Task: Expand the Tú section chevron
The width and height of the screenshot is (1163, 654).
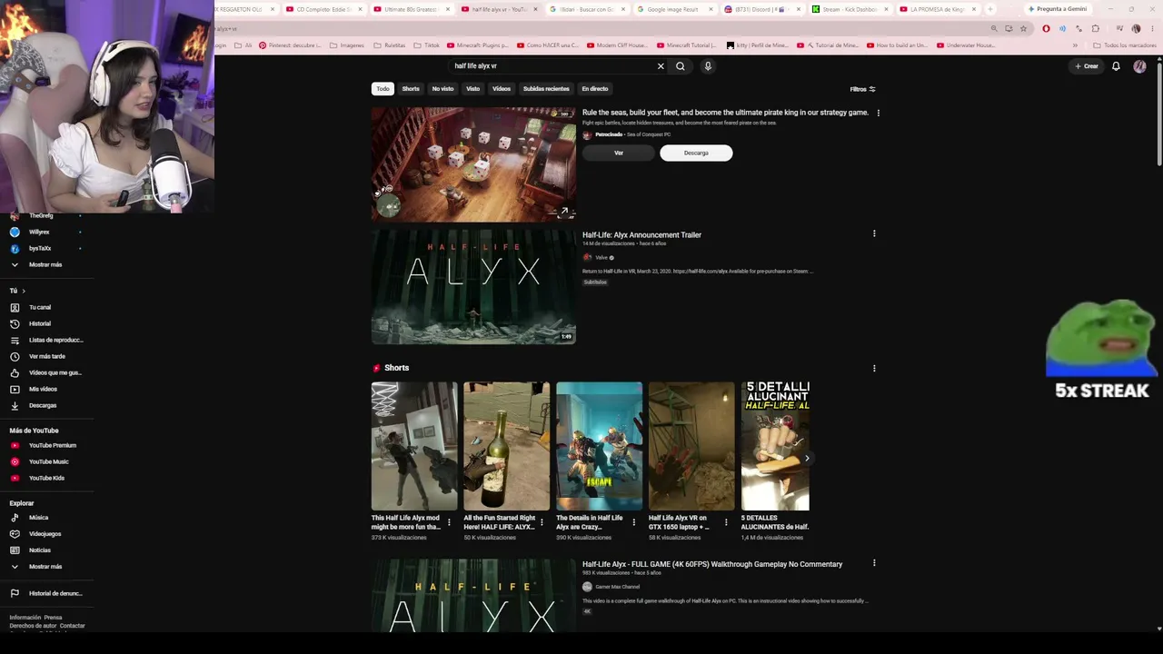Action: pos(24,291)
